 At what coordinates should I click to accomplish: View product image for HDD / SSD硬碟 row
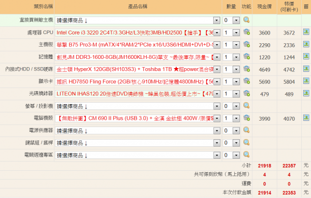click(306, 69)
